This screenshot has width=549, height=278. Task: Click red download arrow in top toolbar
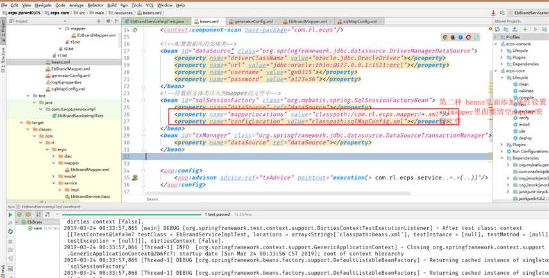tap(493, 13)
